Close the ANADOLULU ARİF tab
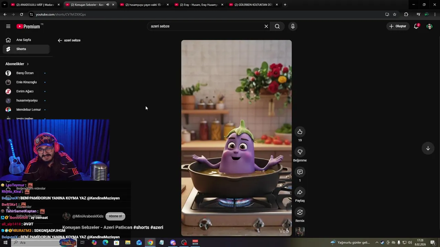 coord(58,5)
